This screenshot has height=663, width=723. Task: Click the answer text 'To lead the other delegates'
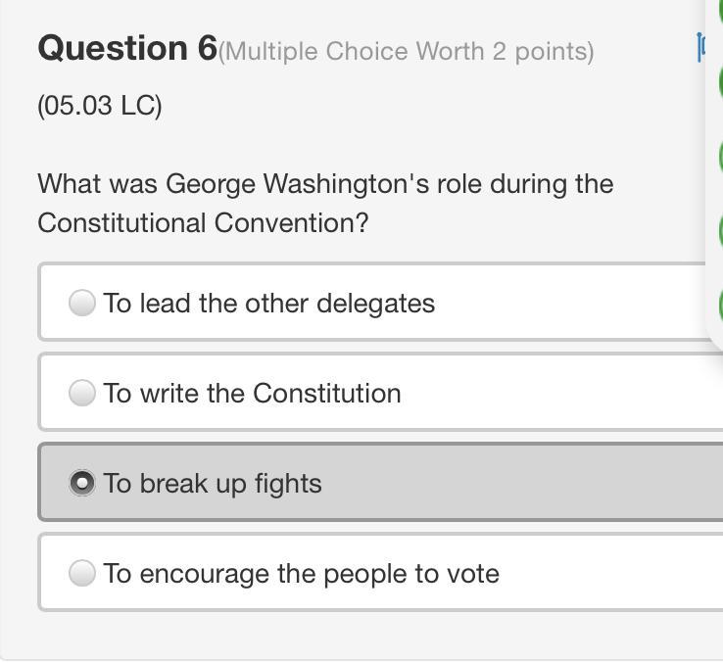[x=268, y=303]
